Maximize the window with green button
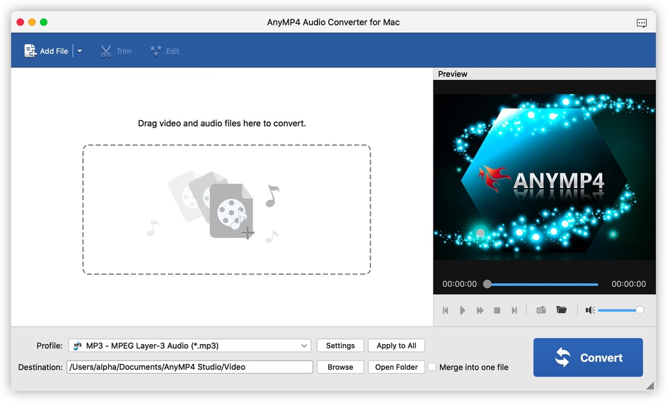 (44, 22)
